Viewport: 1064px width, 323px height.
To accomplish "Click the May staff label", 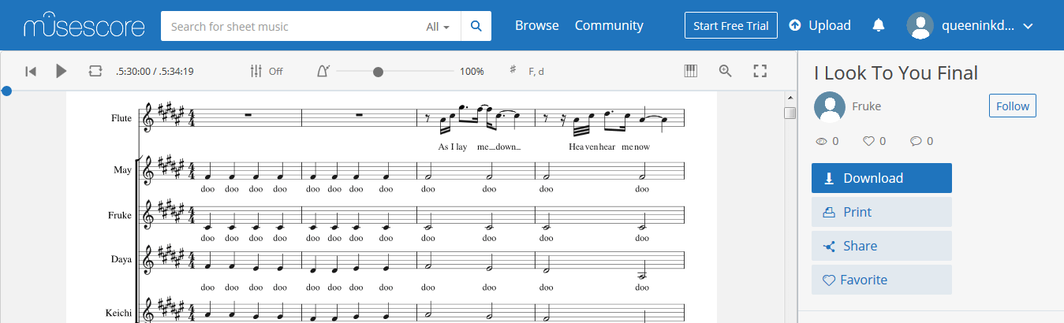I will point(122,169).
